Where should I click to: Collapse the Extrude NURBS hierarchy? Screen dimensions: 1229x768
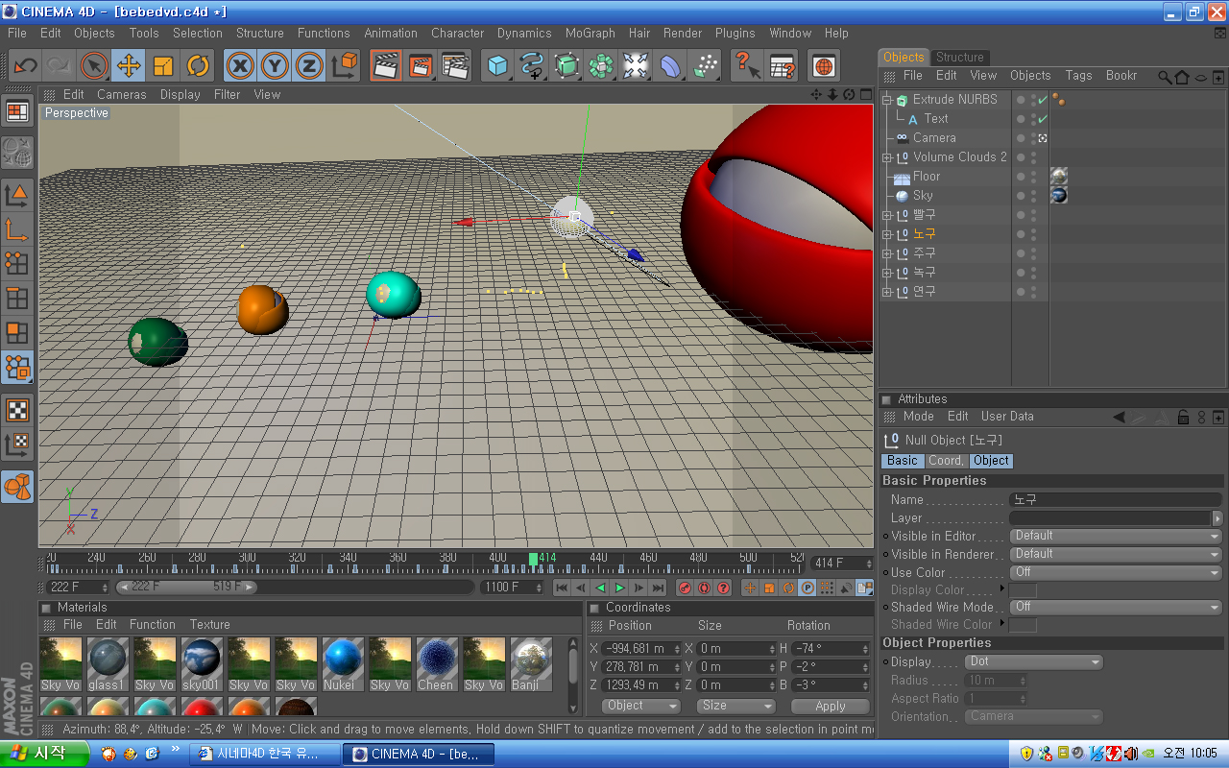(887, 99)
